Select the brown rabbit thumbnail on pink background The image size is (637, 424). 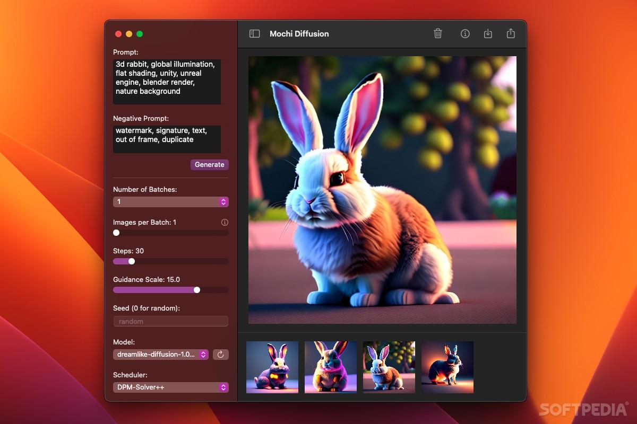coord(331,367)
